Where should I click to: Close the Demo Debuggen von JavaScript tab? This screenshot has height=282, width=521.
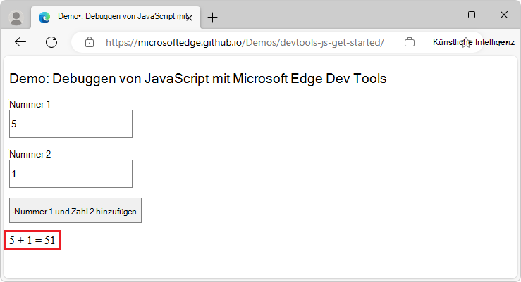coord(189,18)
